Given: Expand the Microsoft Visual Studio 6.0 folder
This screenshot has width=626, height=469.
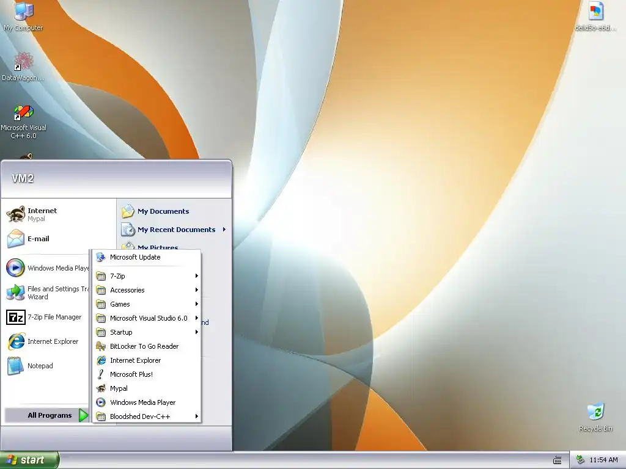Looking at the screenshot, I should (147, 318).
